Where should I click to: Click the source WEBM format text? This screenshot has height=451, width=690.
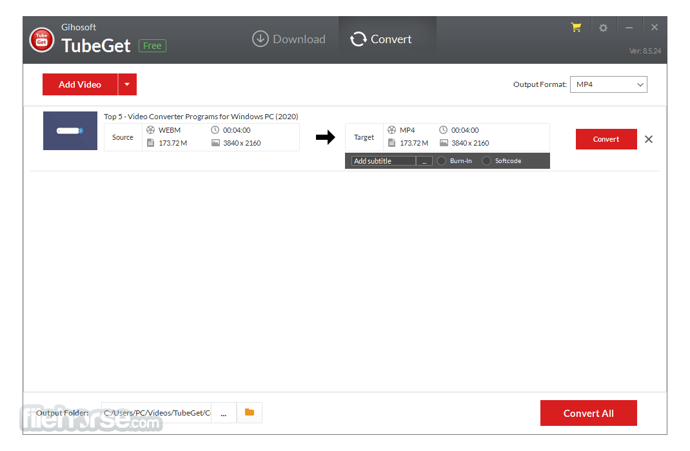pos(170,130)
